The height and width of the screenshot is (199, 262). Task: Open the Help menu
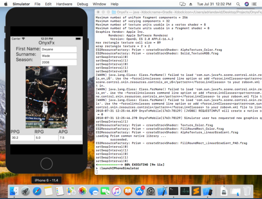(x=115, y=4)
